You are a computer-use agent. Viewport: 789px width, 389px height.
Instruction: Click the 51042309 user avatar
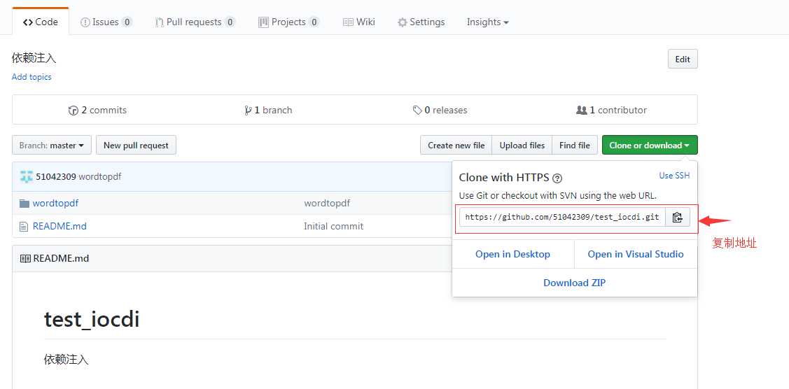[26, 176]
